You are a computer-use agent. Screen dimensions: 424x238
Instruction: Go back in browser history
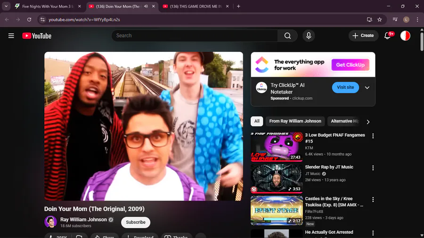click(x=7, y=19)
